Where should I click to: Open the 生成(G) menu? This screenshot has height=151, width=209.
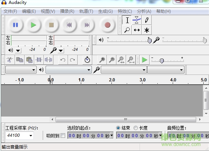click(105, 11)
